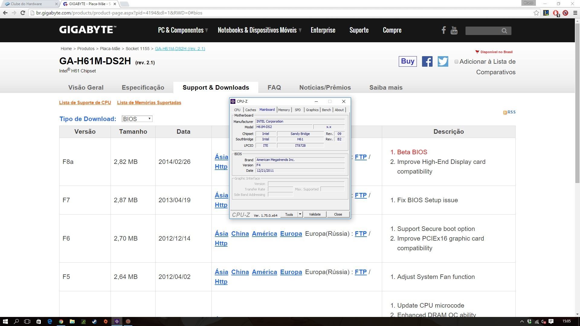580x326 pixels.
Task: Open the About tab in CPU-Z
Action: point(339,110)
